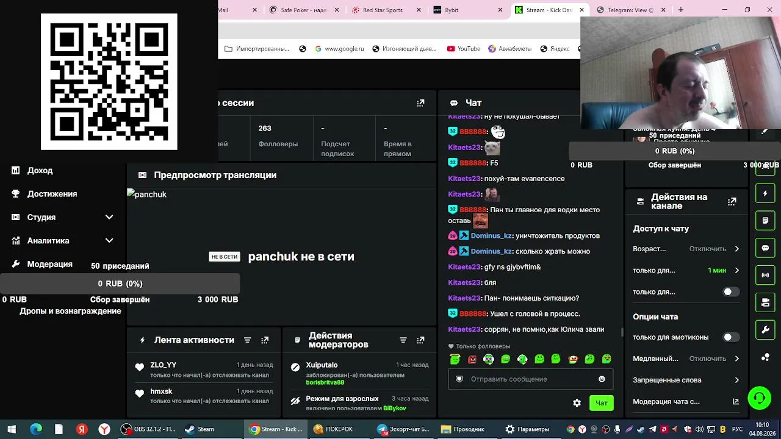Show the chat widget speech bubble icon
Screen dimensions: 781x439
(x=765, y=248)
